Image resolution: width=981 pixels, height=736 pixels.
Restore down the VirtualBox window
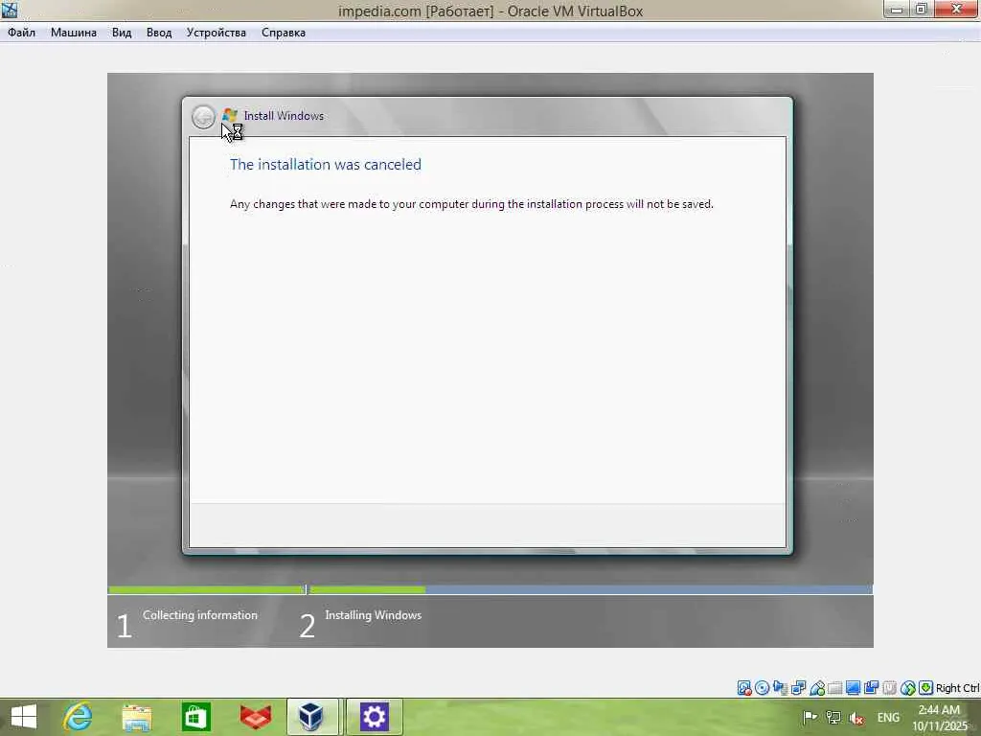point(921,9)
